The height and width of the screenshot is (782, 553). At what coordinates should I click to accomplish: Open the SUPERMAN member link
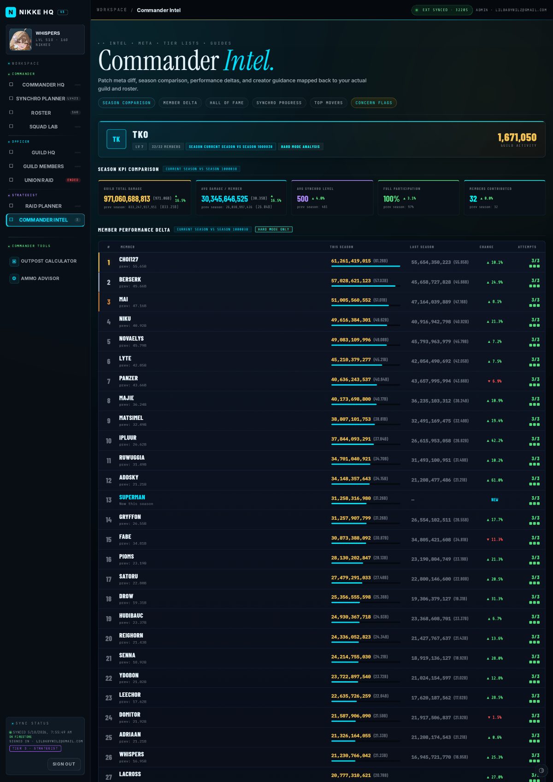pos(132,497)
